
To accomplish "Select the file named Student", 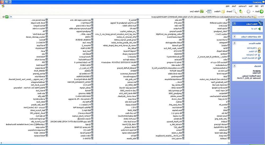I will point(225,122).
